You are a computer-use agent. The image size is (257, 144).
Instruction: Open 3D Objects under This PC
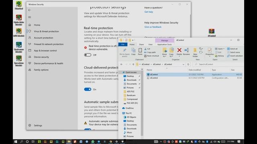tap(131, 117)
